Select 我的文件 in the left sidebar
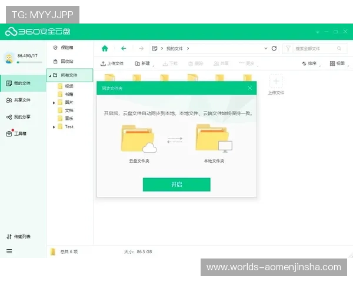Image resolution: width=353 pixels, height=282 pixels. [23, 83]
